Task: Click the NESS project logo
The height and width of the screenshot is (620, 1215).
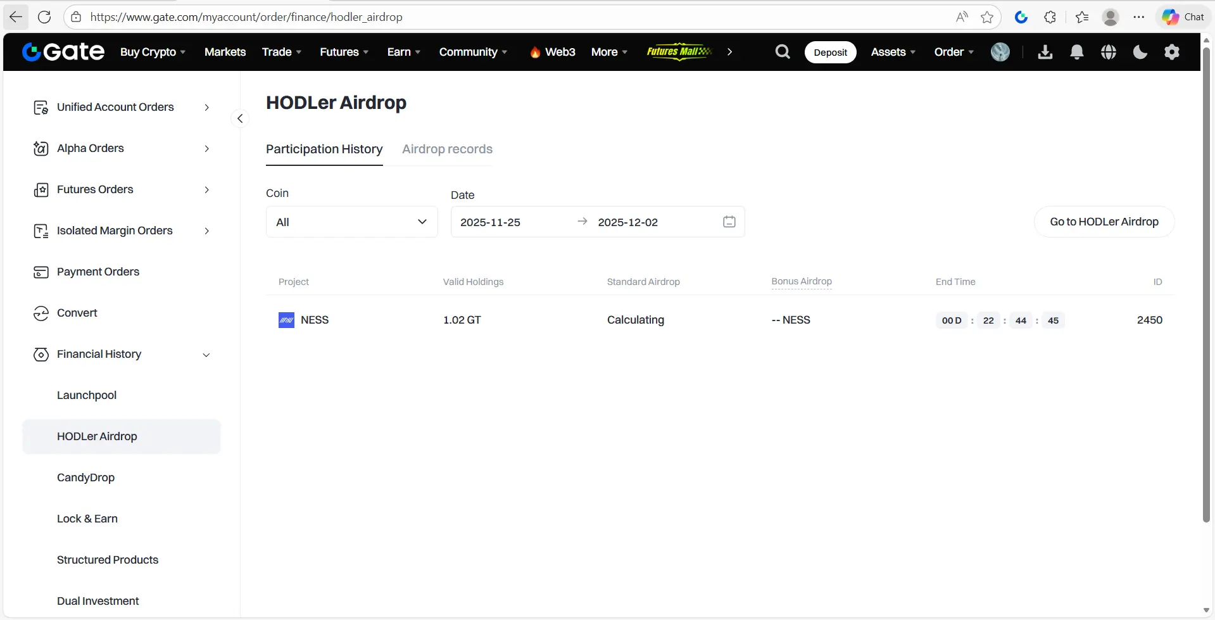Action: point(286,320)
